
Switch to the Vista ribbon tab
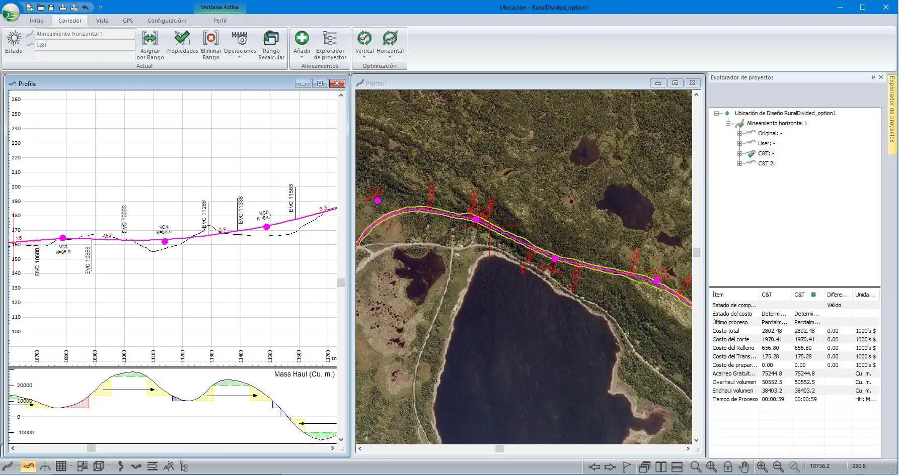tap(102, 21)
